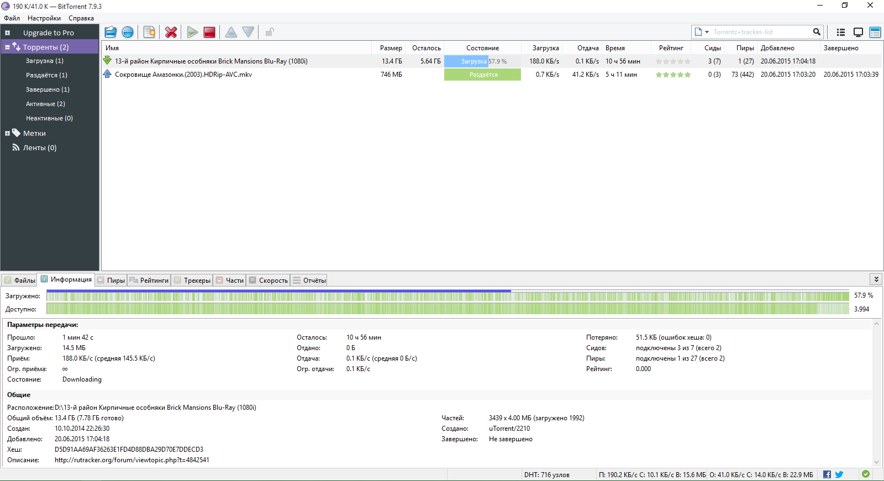Click the search magnifier icon
The height and width of the screenshot is (481, 884).
(817, 32)
